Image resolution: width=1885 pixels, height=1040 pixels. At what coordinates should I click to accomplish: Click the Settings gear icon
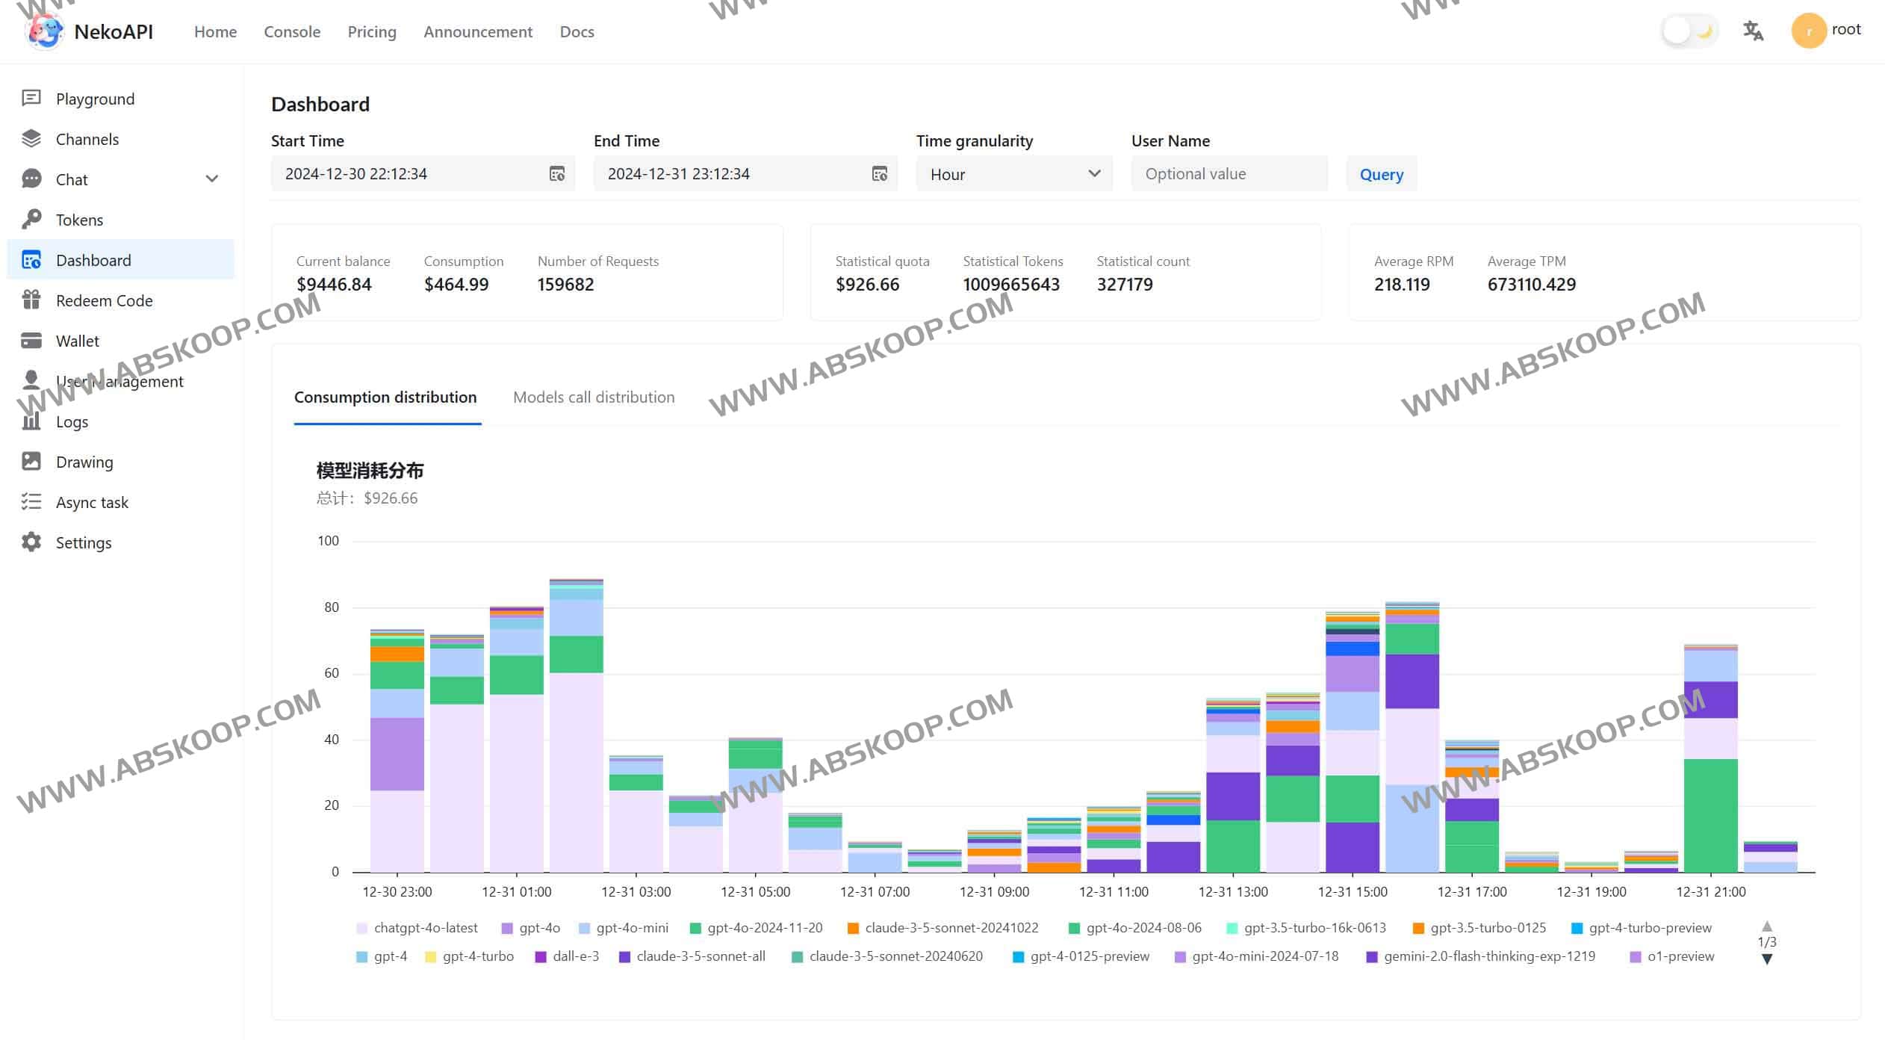tap(31, 542)
